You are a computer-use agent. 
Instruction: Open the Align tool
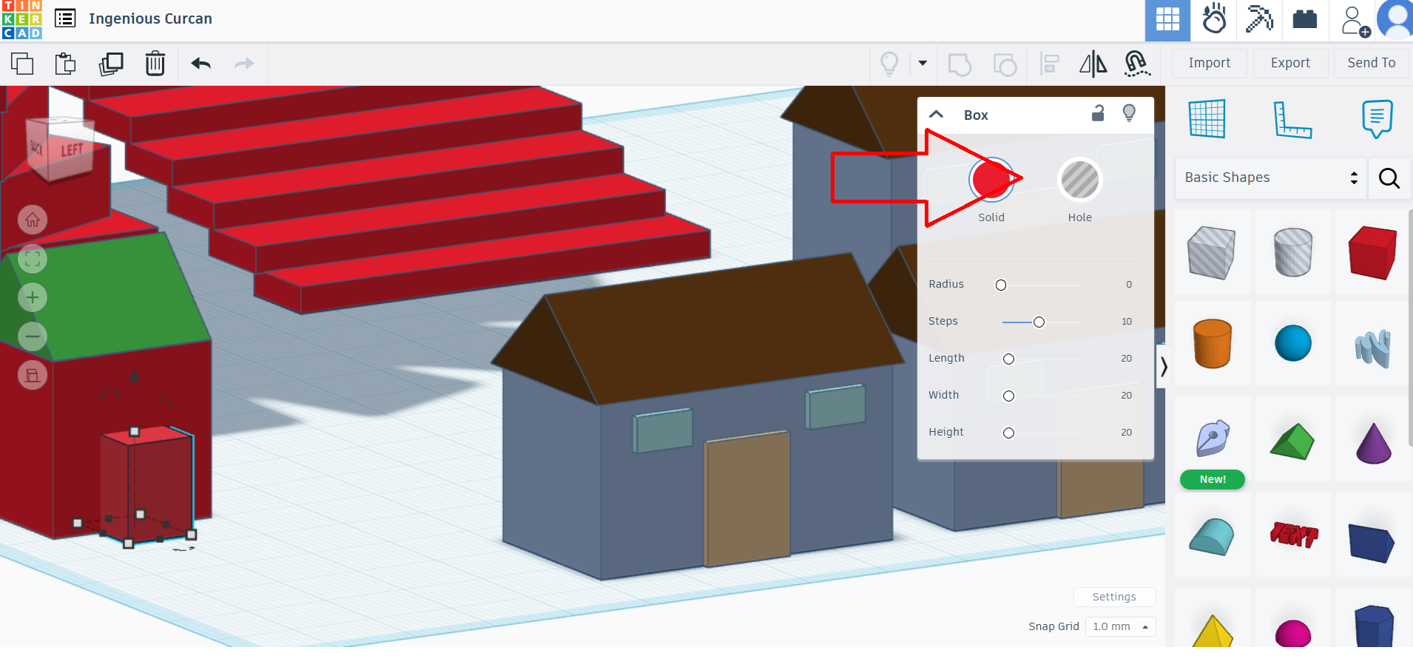1049,64
